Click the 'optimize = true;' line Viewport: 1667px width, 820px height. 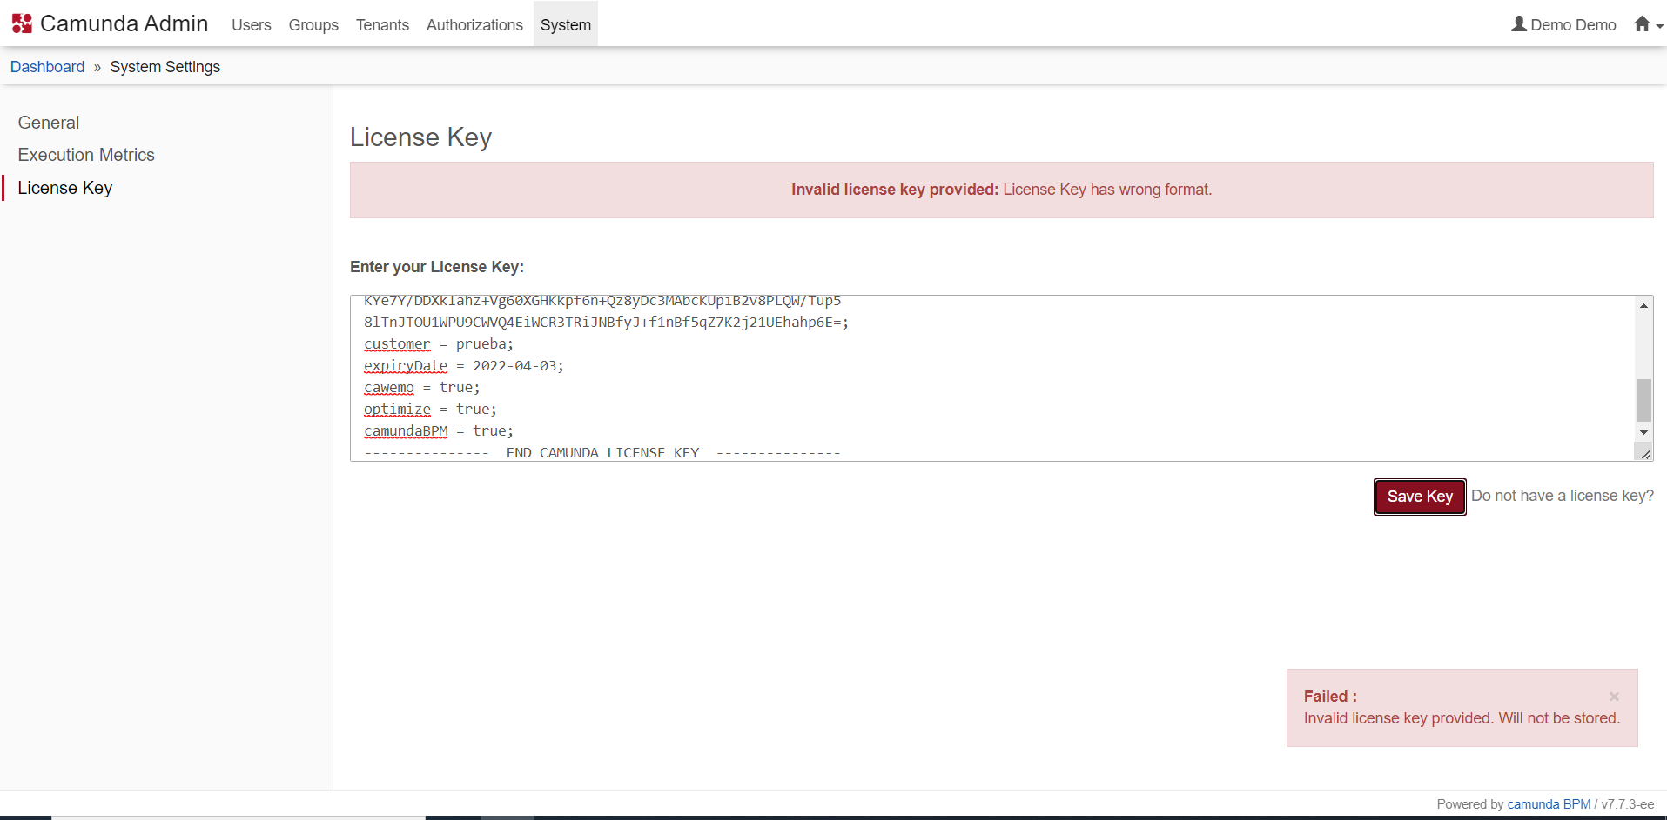430,410
